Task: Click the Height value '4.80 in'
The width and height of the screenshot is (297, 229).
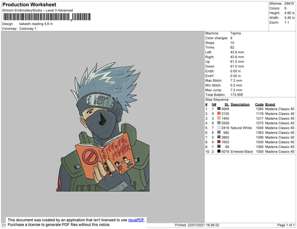Action: click(290, 13)
